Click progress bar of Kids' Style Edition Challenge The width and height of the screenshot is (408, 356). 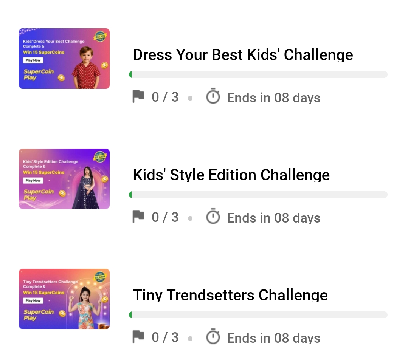(x=258, y=195)
